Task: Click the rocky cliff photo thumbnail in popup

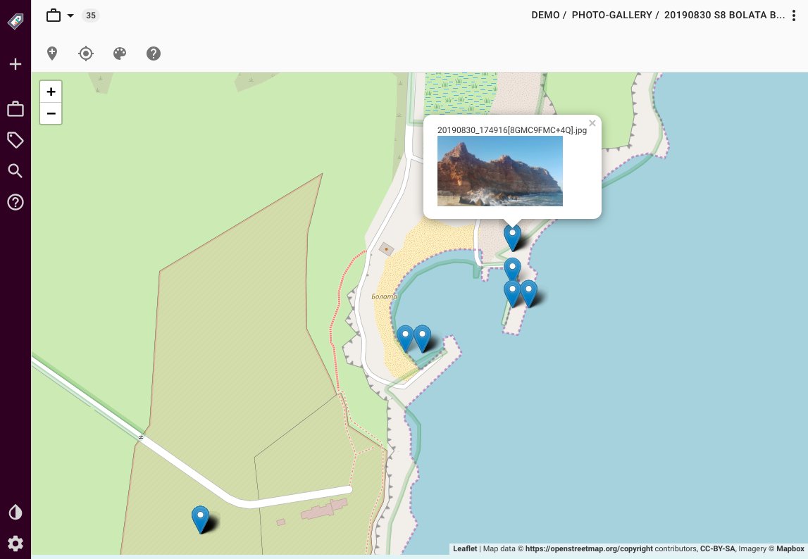Action: pyautogui.click(x=499, y=171)
